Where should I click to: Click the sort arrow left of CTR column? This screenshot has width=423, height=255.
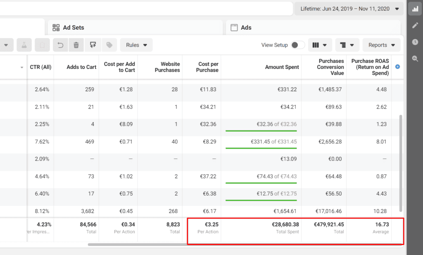(22, 67)
